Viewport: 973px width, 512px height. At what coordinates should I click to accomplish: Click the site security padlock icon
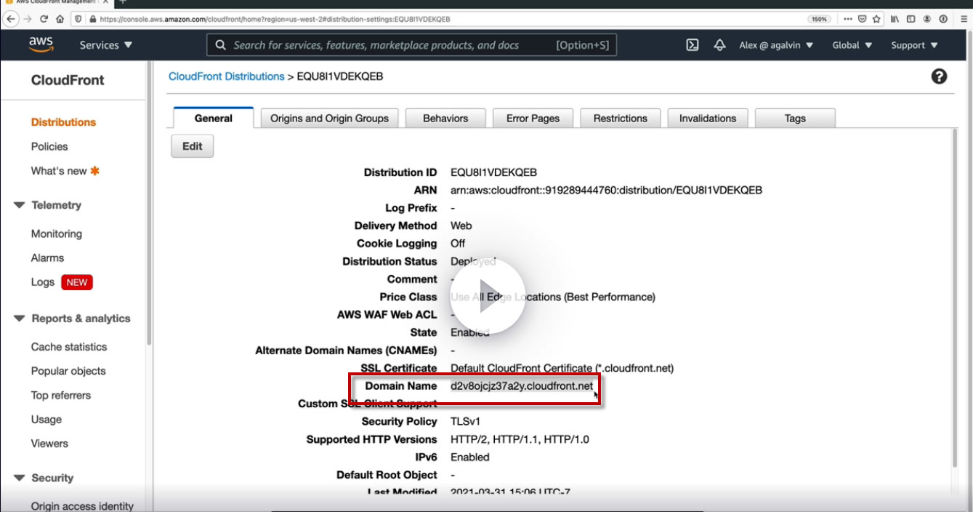pyautogui.click(x=92, y=19)
